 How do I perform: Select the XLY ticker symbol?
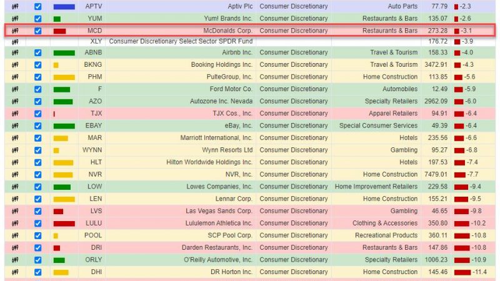(x=96, y=41)
